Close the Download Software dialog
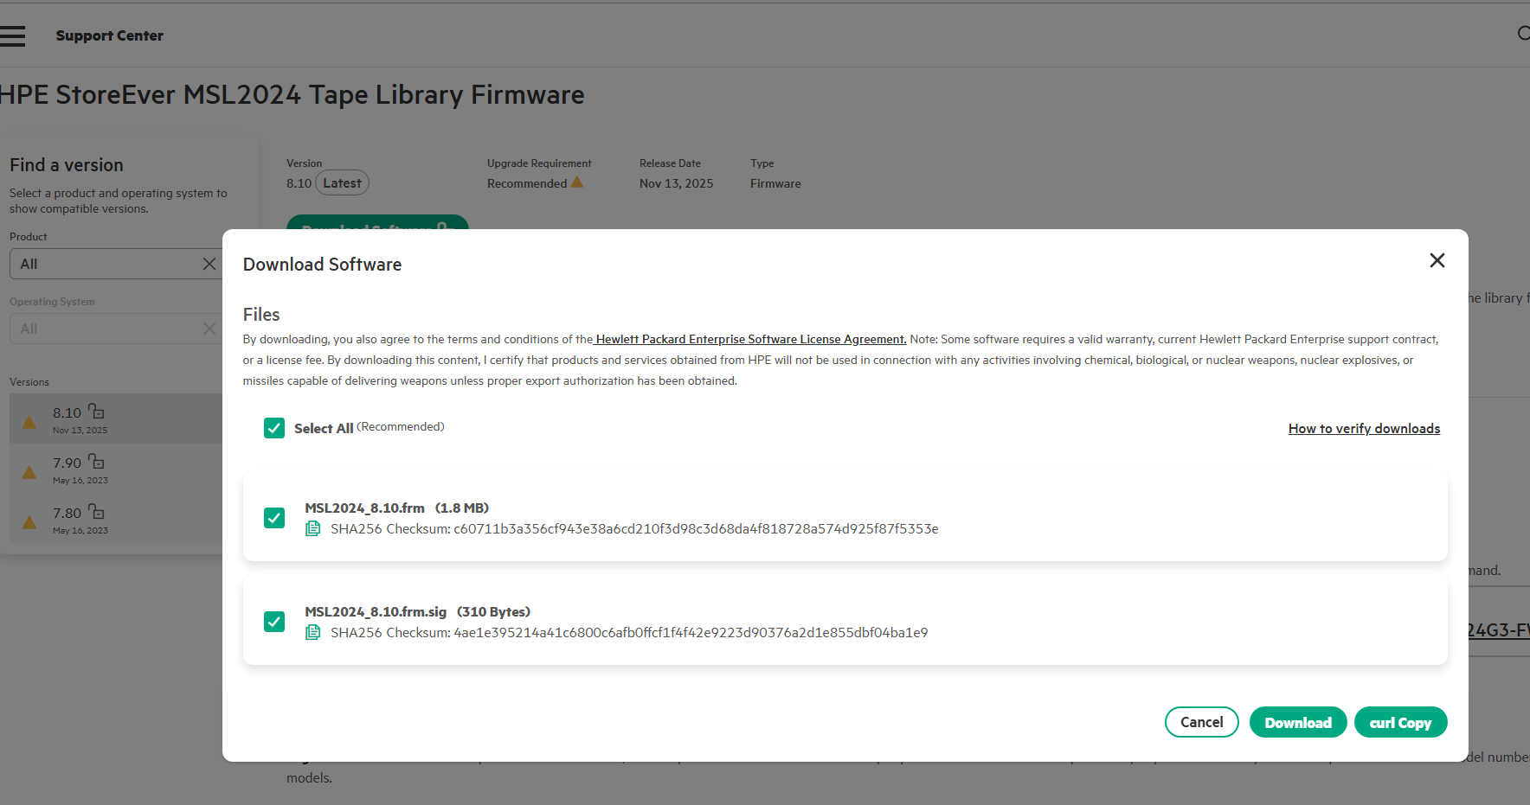The width and height of the screenshot is (1530, 805). pyautogui.click(x=1437, y=260)
